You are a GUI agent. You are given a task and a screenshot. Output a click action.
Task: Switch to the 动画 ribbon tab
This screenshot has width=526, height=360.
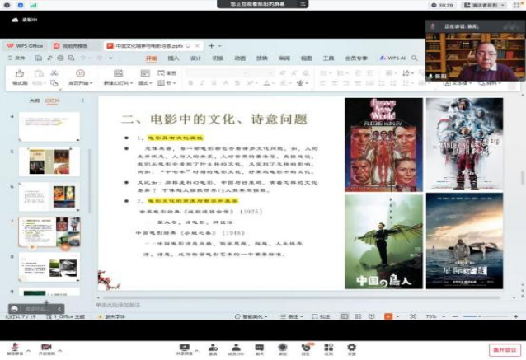pos(239,58)
